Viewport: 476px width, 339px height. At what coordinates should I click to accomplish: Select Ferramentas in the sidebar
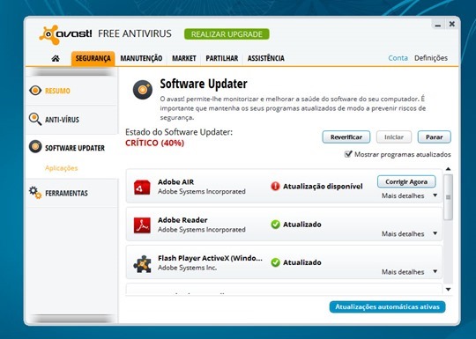(x=71, y=193)
